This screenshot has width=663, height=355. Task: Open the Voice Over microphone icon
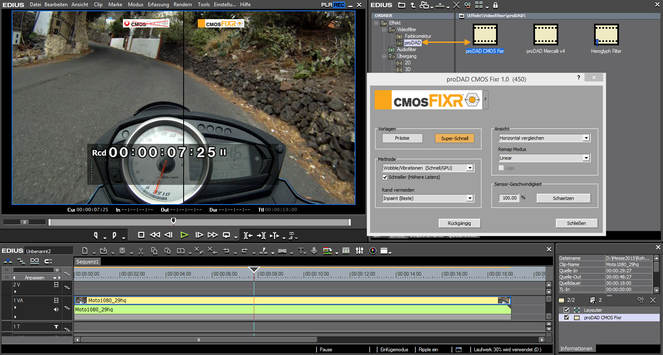pyautogui.click(x=314, y=251)
